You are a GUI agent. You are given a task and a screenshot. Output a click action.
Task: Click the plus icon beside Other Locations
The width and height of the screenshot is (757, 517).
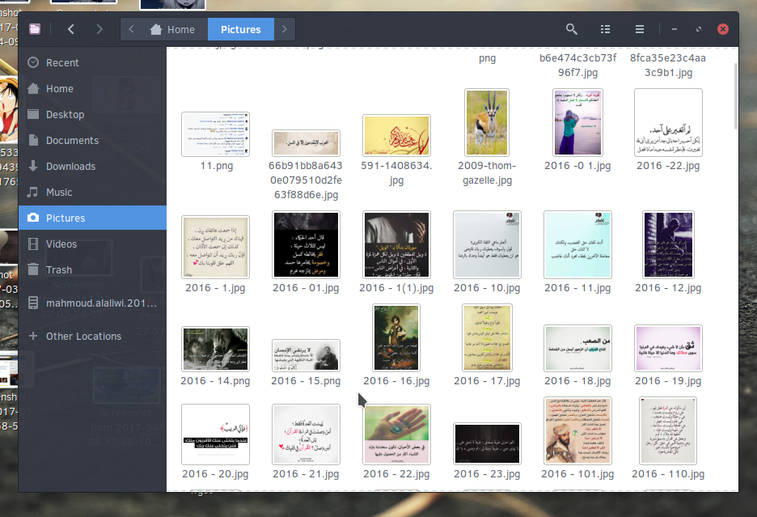33,336
